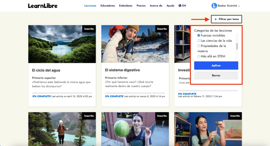The height and width of the screenshot is (146, 270).
Task: Open the El ciclo del agua title
Action: click(46, 70)
